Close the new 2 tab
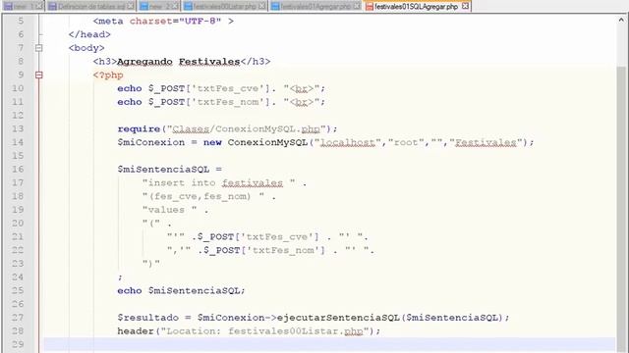 point(174,7)
